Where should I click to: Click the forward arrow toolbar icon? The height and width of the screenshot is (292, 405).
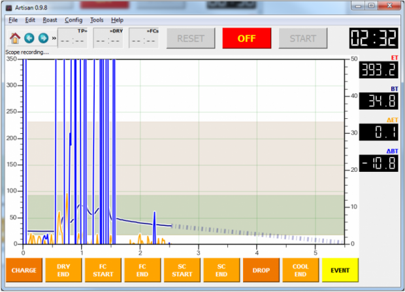click(43, 39)
